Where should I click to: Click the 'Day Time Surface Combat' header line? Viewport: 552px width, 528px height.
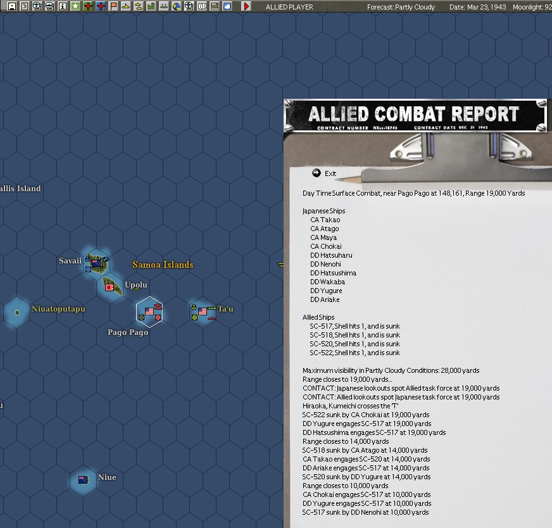[413, 193]
